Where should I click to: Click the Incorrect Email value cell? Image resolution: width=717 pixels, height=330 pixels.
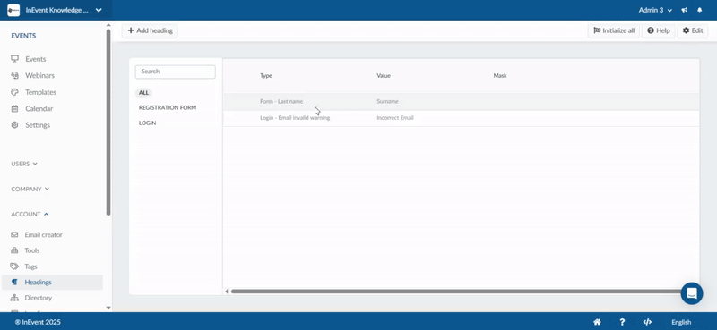tap(395, 118)
